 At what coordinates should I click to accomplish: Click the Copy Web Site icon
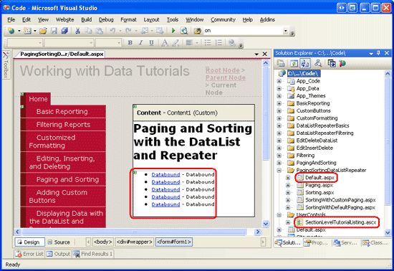point(332,63)
